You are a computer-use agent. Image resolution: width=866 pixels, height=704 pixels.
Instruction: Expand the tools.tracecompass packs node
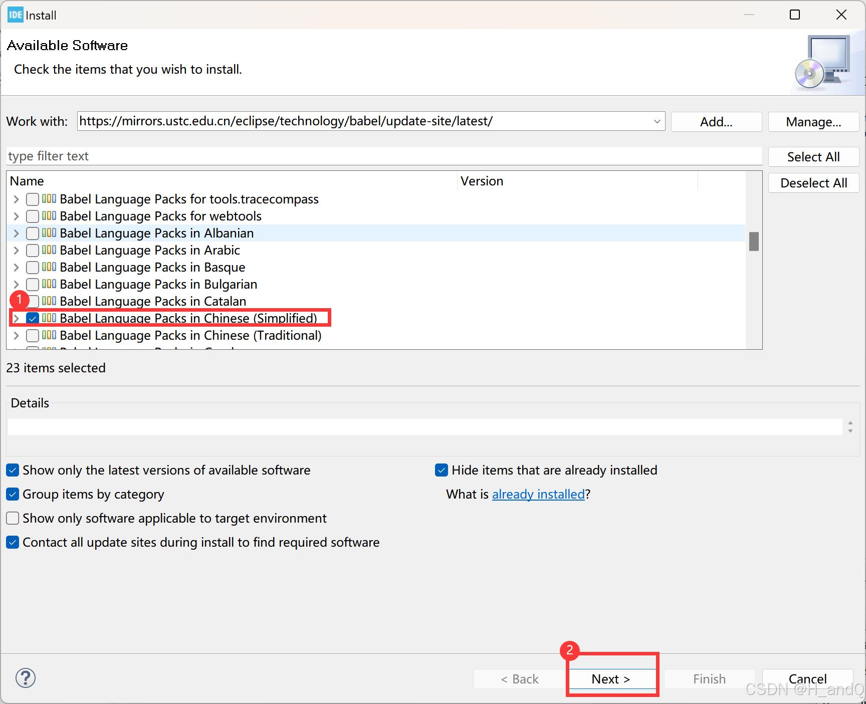tap(16, 199)
